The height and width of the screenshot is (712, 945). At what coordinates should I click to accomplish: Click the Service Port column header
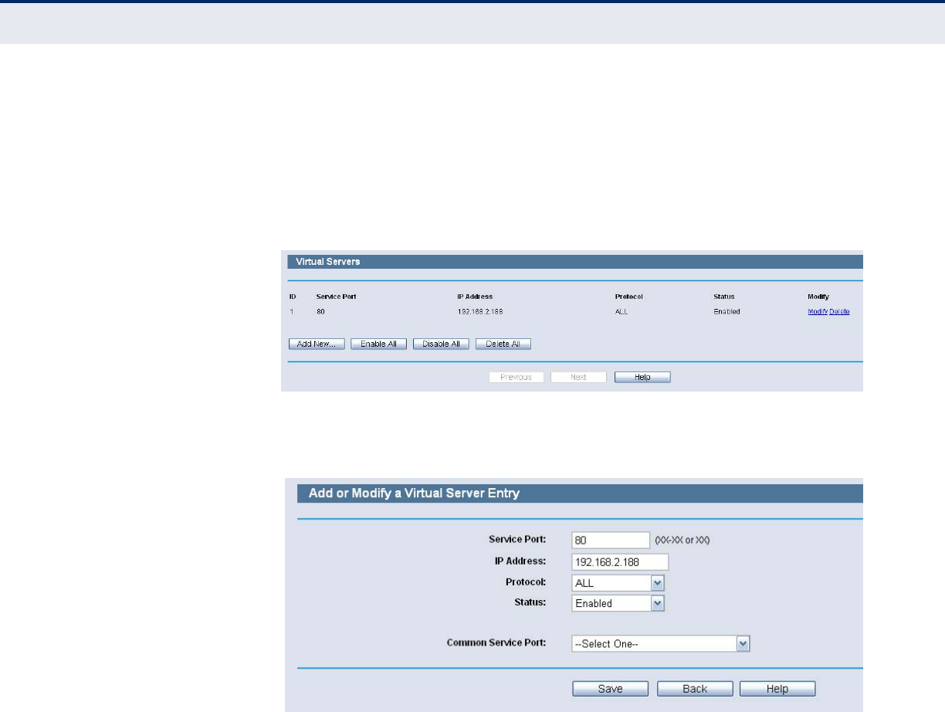tap(337, 297)
